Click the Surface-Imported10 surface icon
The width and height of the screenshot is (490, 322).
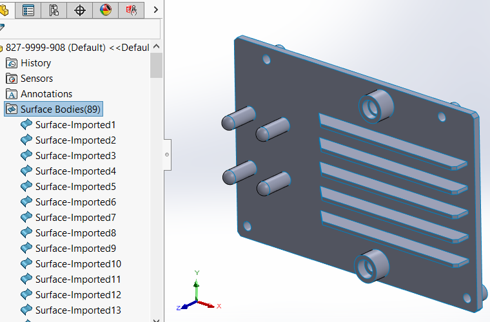pos(26,263)
